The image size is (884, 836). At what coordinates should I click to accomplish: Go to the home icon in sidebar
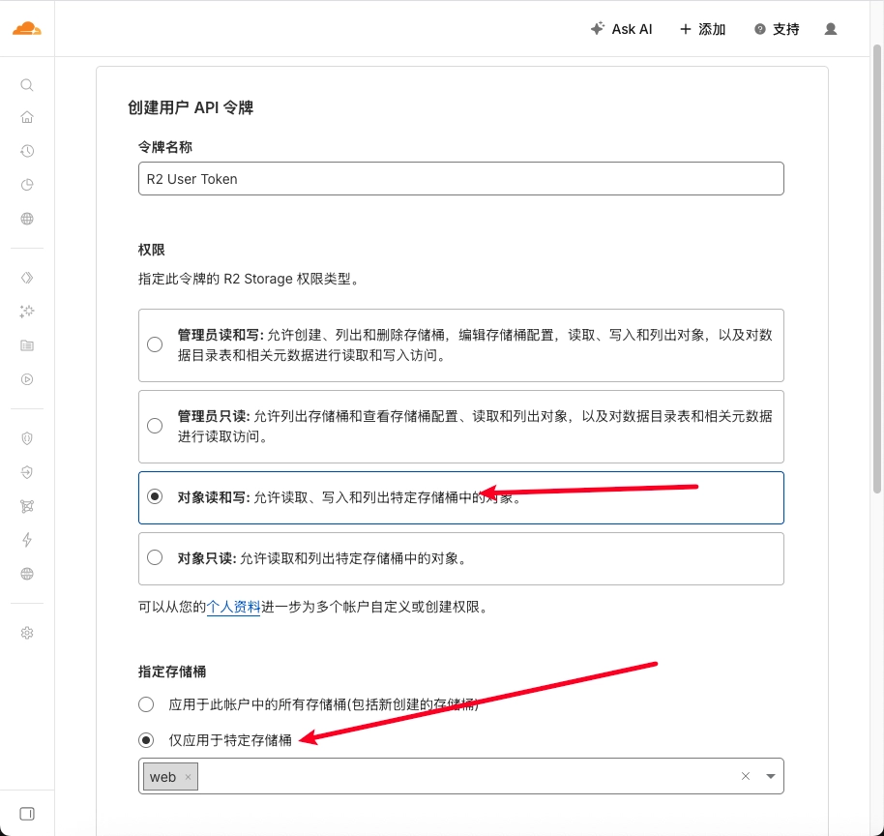(27, 117)
